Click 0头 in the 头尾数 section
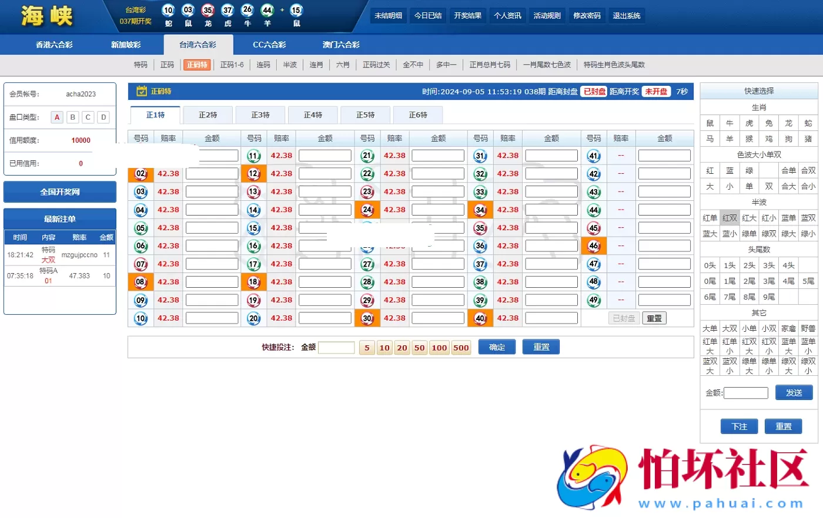 pos(710,265)
